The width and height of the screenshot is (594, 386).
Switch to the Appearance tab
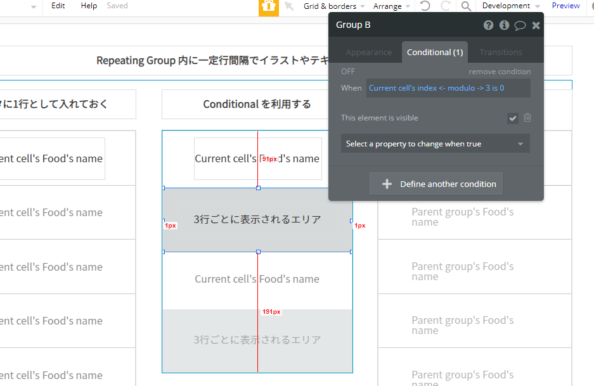(368, 52)
